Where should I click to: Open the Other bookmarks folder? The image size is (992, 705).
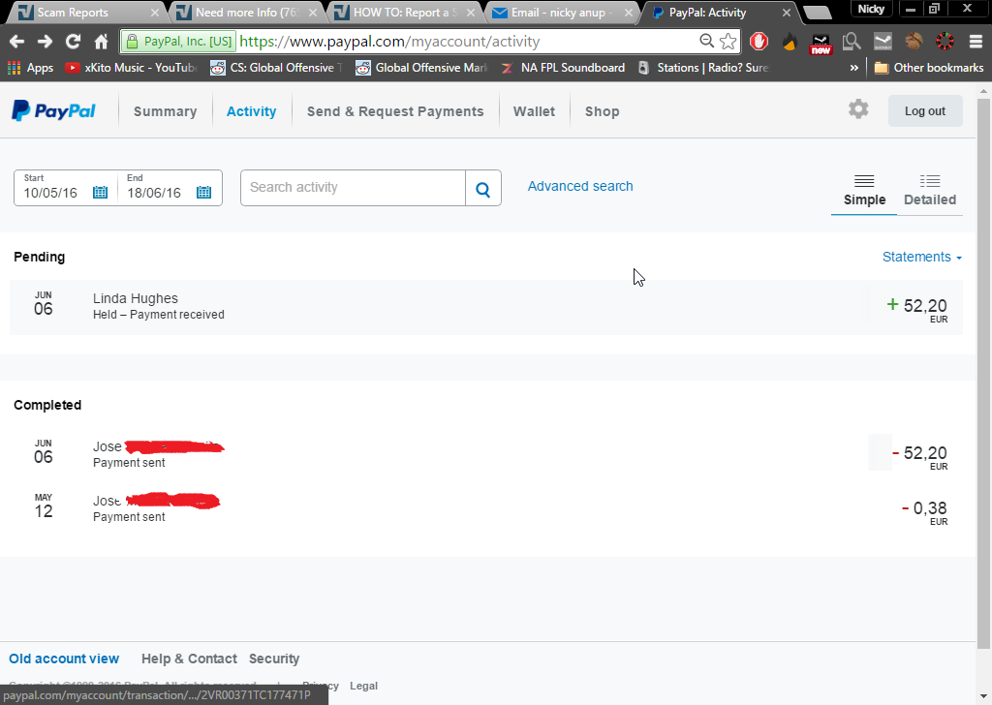(x=928, y=68)
